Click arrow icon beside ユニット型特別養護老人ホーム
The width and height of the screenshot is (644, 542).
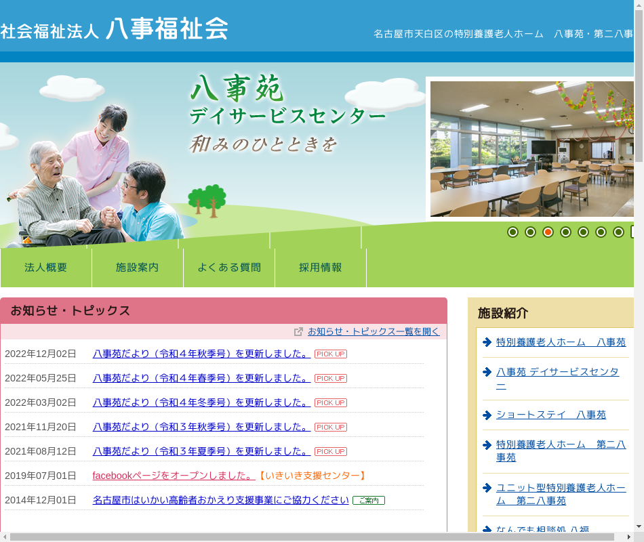click(487, 488)
